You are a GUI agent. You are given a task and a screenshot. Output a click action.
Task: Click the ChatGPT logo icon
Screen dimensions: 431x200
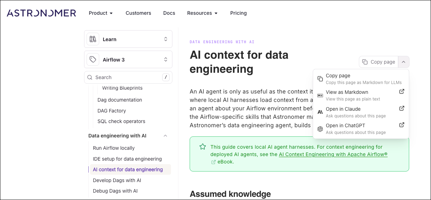(x=320, y=129)
